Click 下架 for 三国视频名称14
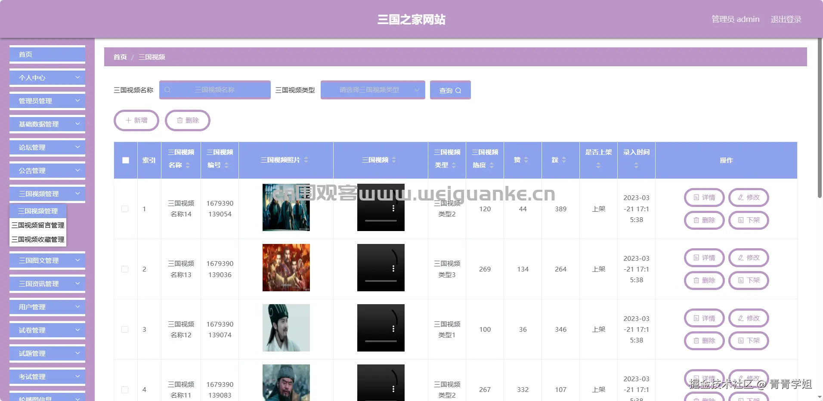Image resolution: width=823 pixels, height=401 pixels. [x=749, y=220]
